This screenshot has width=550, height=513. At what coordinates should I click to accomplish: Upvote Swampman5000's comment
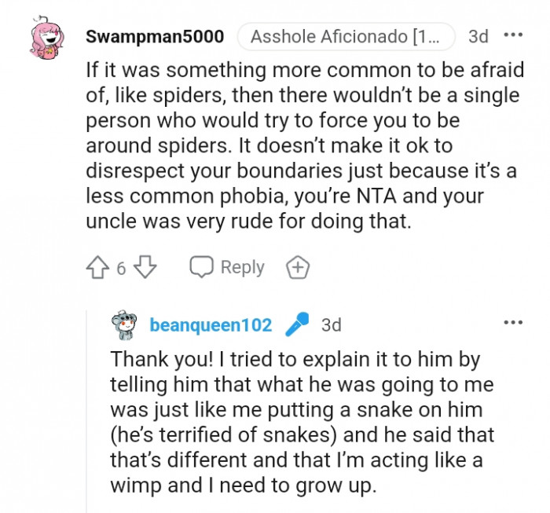click(98, 268)
